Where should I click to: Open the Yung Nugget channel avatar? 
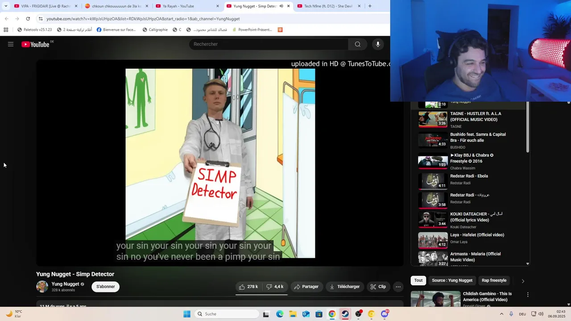click(x=42, y=287)
